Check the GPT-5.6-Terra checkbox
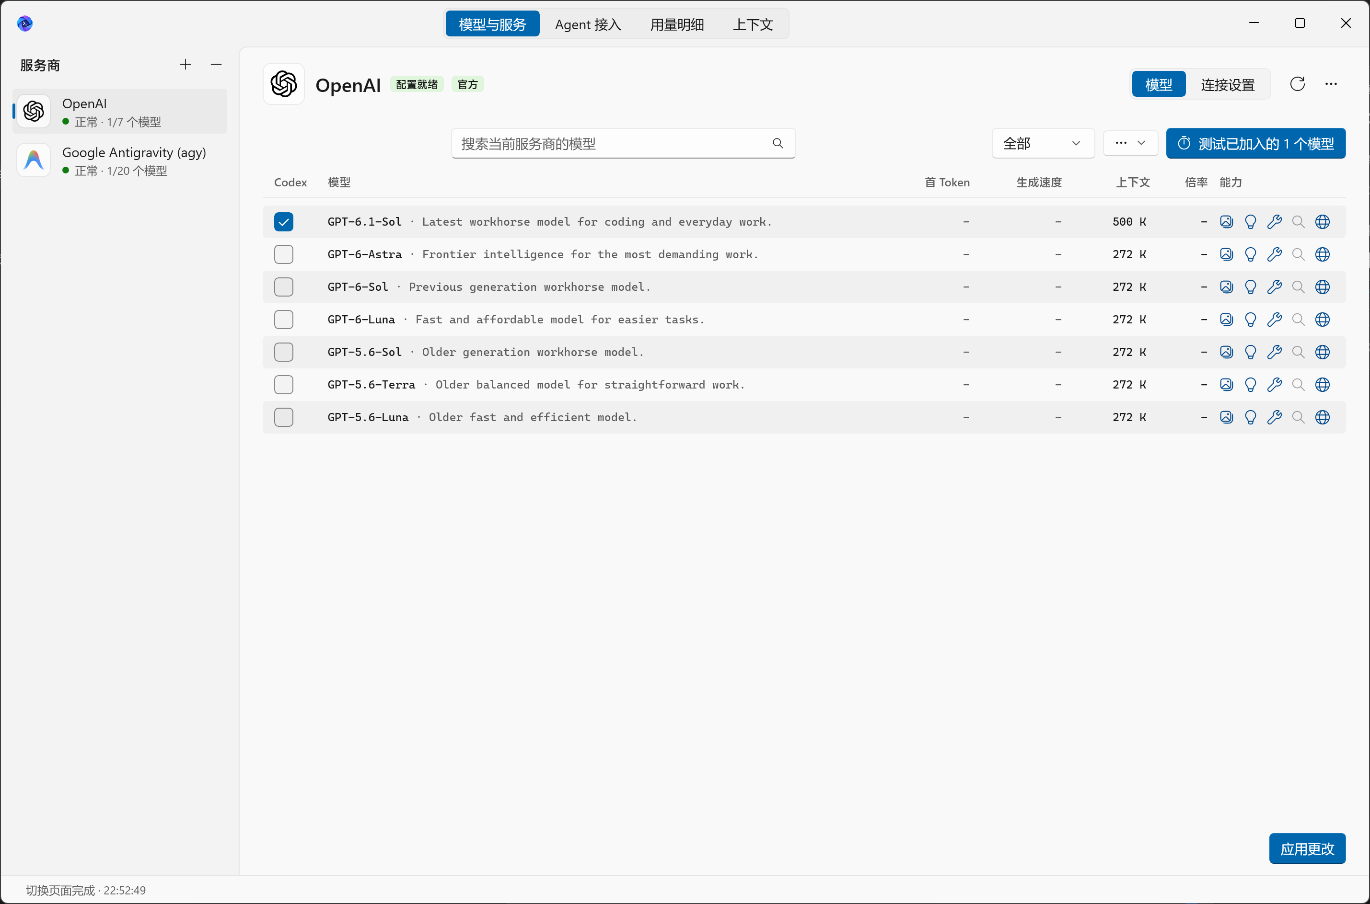Image resolution: width=1370 pixels, height=904 pixels. coord(284,385)
